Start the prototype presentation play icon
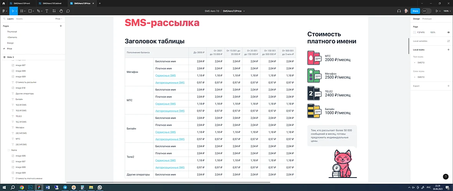 437,11
